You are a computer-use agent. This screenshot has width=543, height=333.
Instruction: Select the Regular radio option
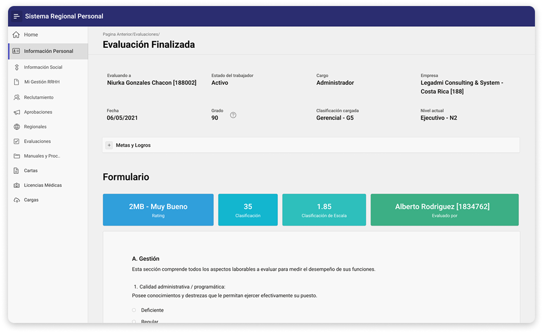[134, 321]
